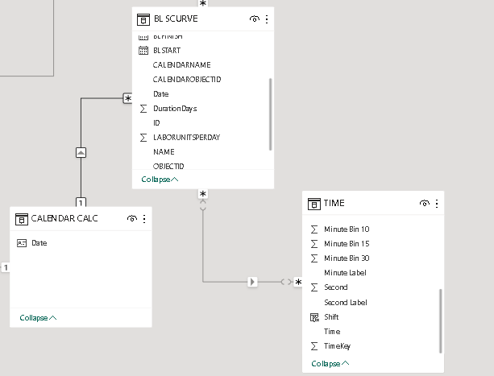Select the Minute Bin 10 field
The width and height of the screenshot is (494, 376).
347,229
